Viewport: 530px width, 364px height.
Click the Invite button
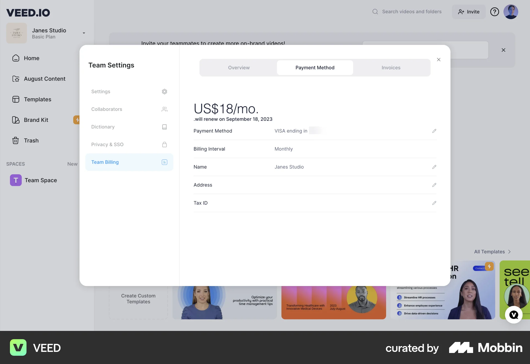[468, 12]
